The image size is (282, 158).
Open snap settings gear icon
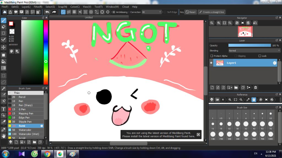(108, 12)
